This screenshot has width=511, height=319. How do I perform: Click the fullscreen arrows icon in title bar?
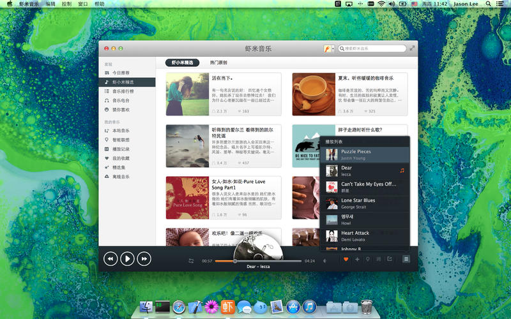click(x=412, y=48)
